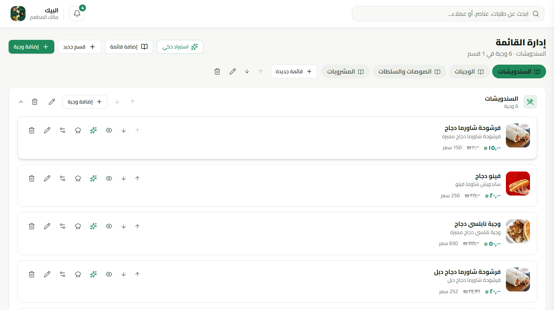Open options sliders for وجبة نابلسي دجاج
Screen dimensions: 554x310
63,226
